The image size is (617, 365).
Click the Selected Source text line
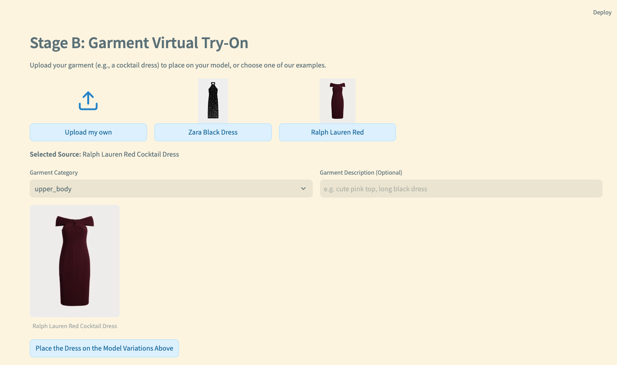tap(104, 154)
